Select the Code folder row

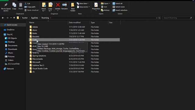pyautogui.click(x=74, y=40)
